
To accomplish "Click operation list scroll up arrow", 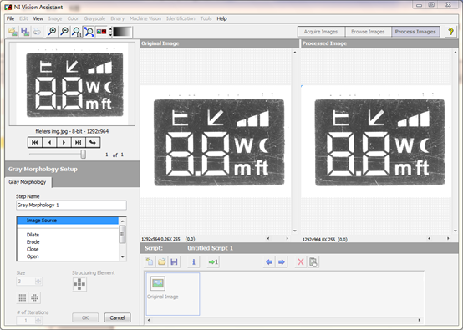I will [123, 221].
